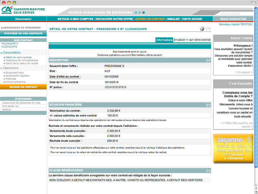Image resolution: width=258 pixels, height=194 pixels.
Task: Click the Date d'effet du contrat label
Action: pyautogui.click(x=65, y=77)
